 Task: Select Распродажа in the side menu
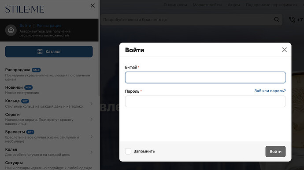click(x=18, y=70)
